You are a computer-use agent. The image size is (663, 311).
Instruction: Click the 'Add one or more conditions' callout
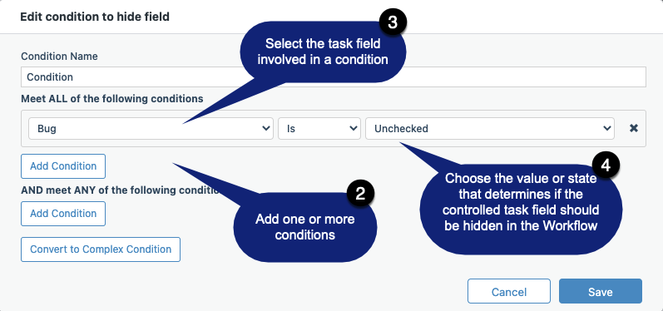pyautogui.click(x=304, y=227)
